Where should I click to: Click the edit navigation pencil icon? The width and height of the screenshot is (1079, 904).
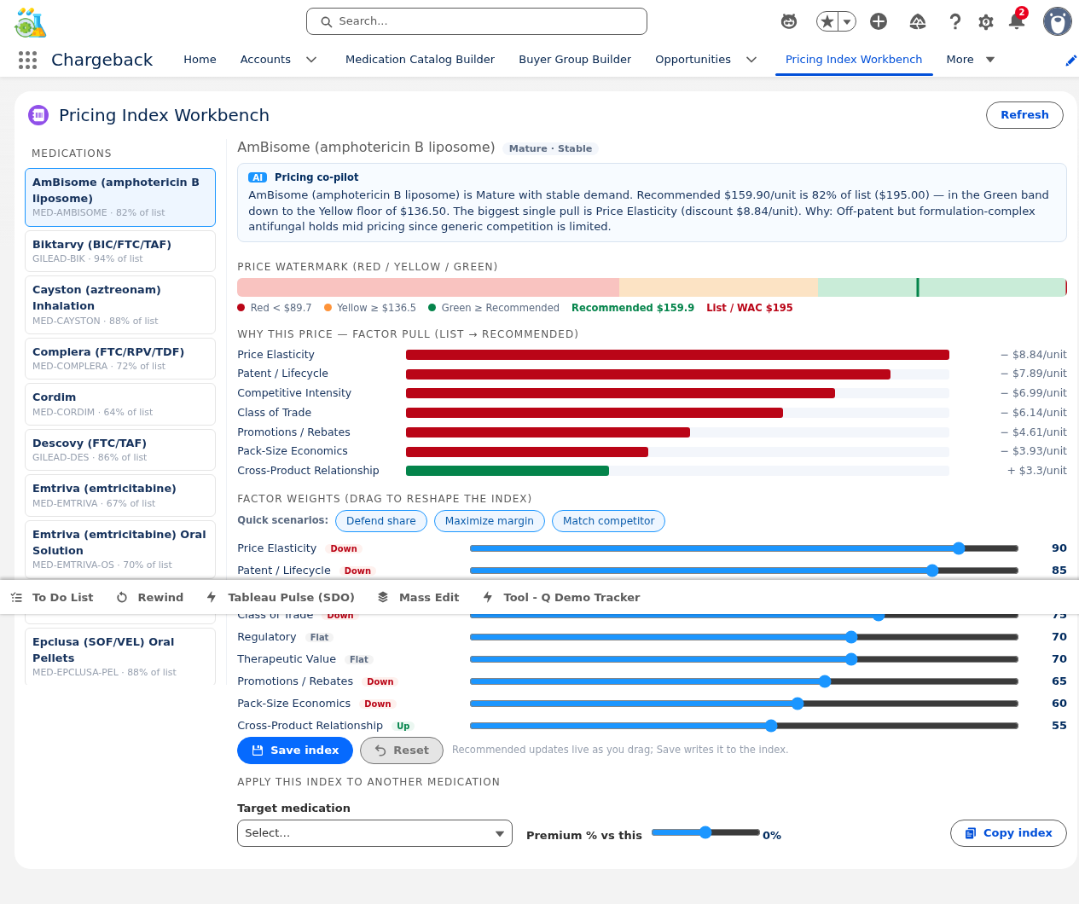coord(1071,60)
